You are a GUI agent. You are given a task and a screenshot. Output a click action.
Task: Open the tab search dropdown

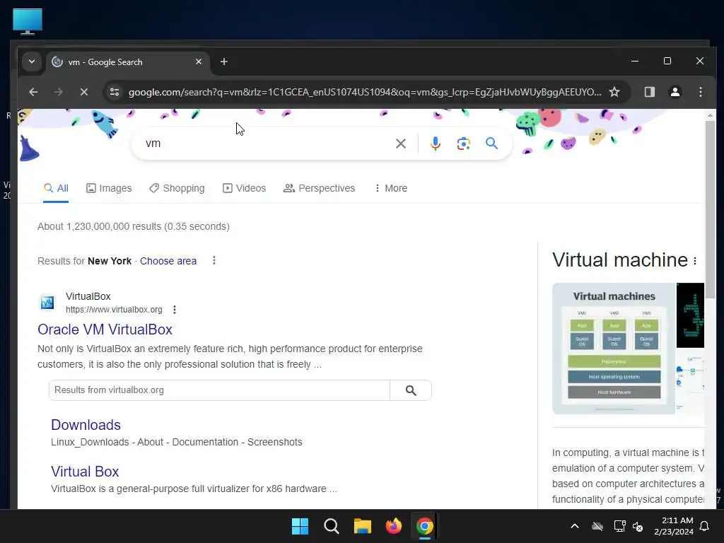click(32, 62)
